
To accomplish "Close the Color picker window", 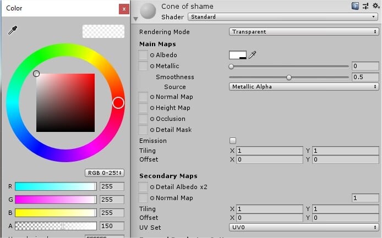I will [124, 9].
